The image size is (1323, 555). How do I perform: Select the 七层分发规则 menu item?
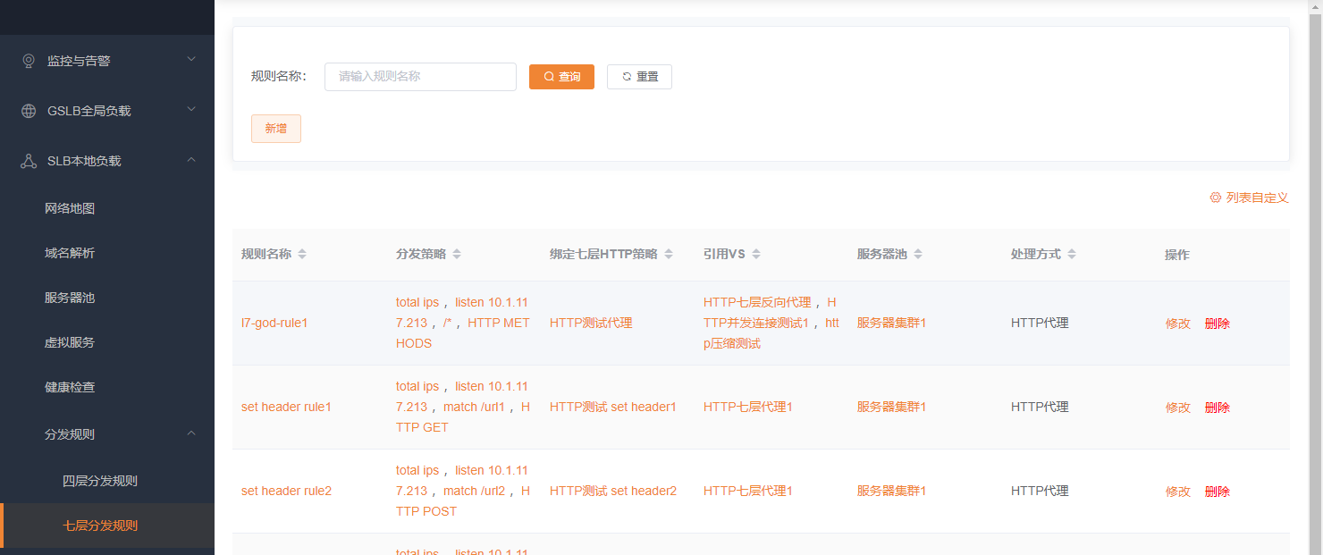[x=107, y=526]
